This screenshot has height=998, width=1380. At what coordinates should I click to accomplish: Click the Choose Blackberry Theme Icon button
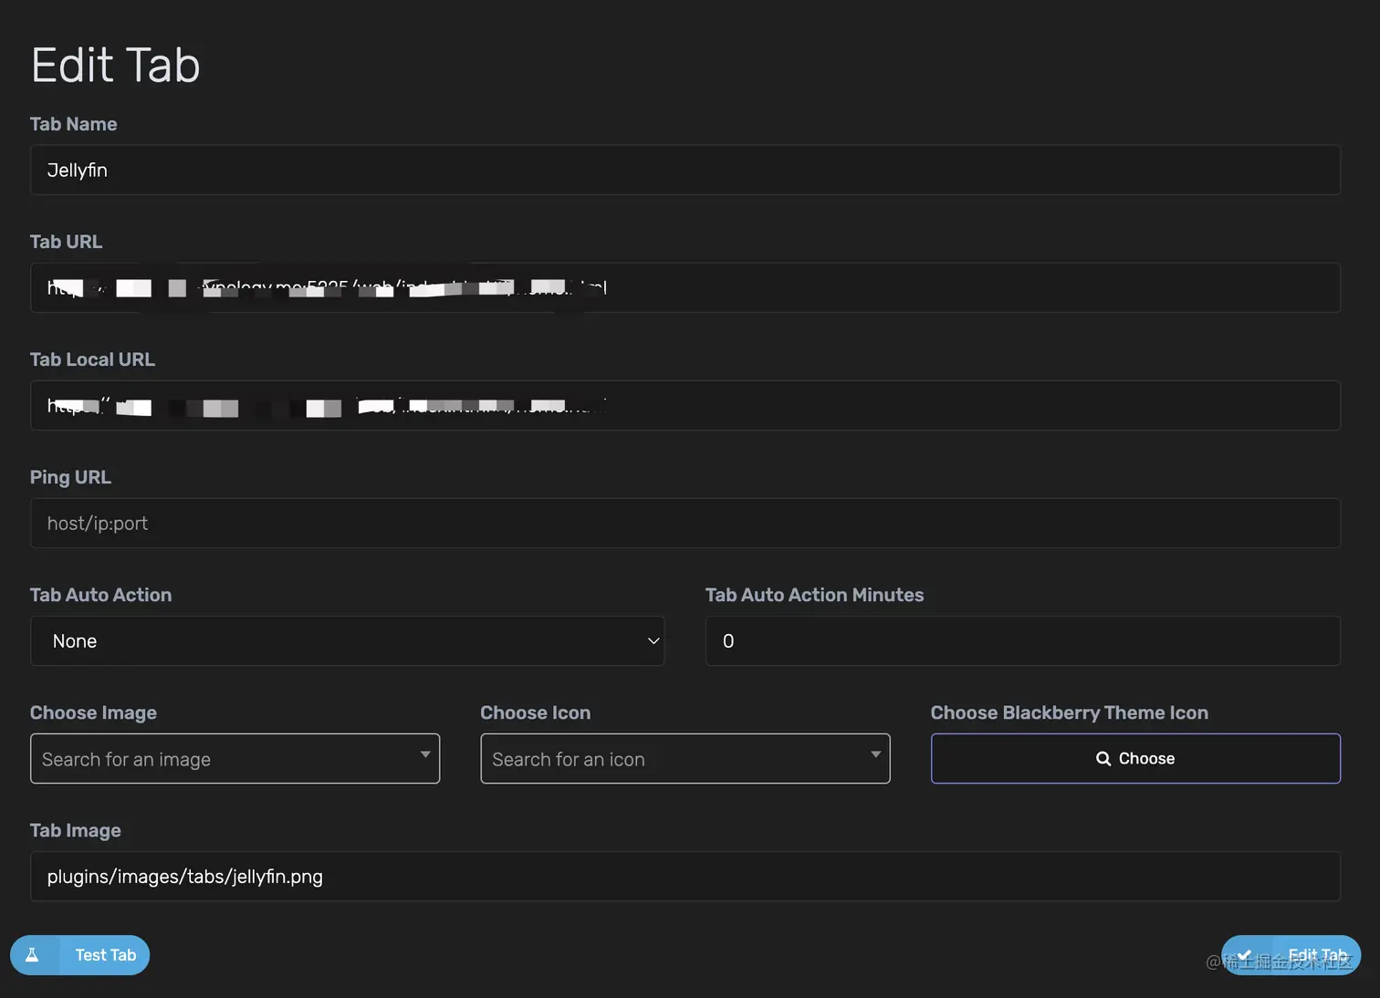[1135, 758]
